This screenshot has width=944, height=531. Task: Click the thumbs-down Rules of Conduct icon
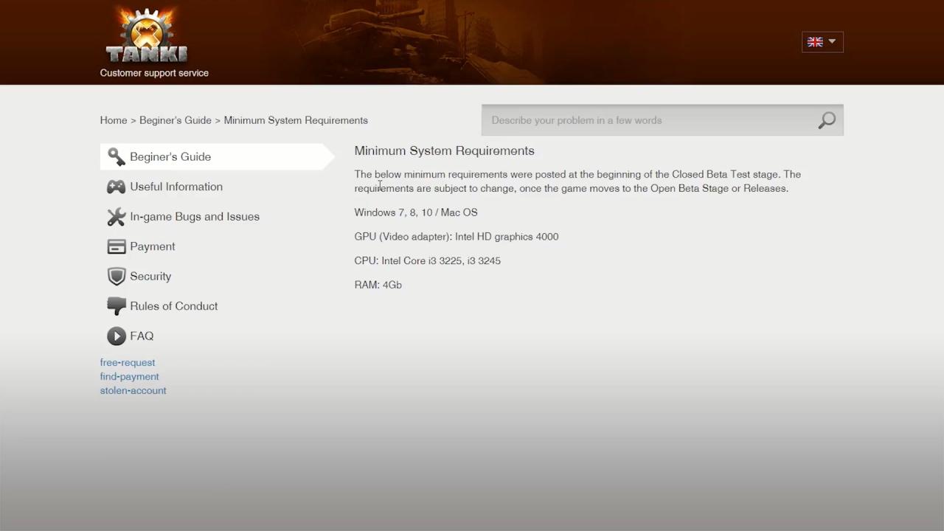tap(116, 306)
